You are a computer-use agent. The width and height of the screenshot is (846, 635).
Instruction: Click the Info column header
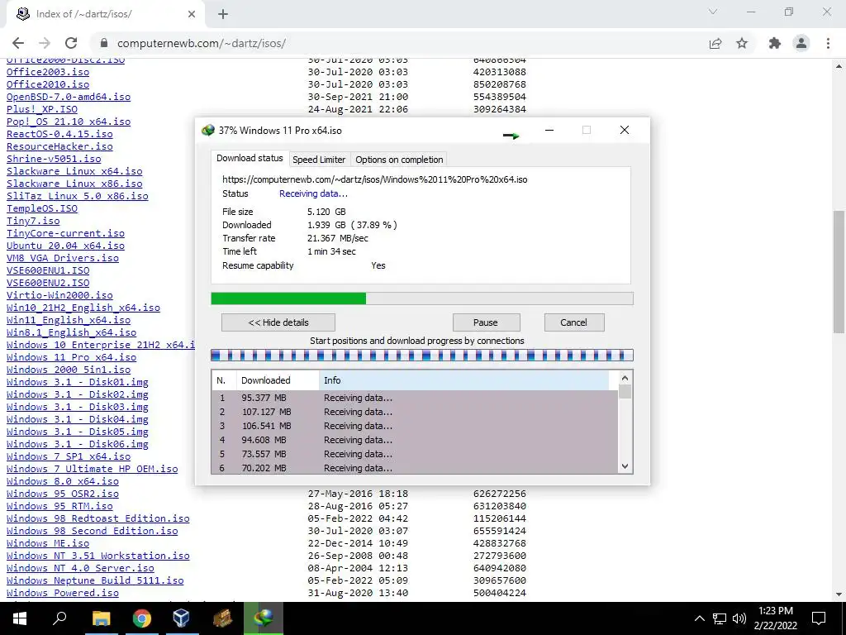[x=464, y=380]
